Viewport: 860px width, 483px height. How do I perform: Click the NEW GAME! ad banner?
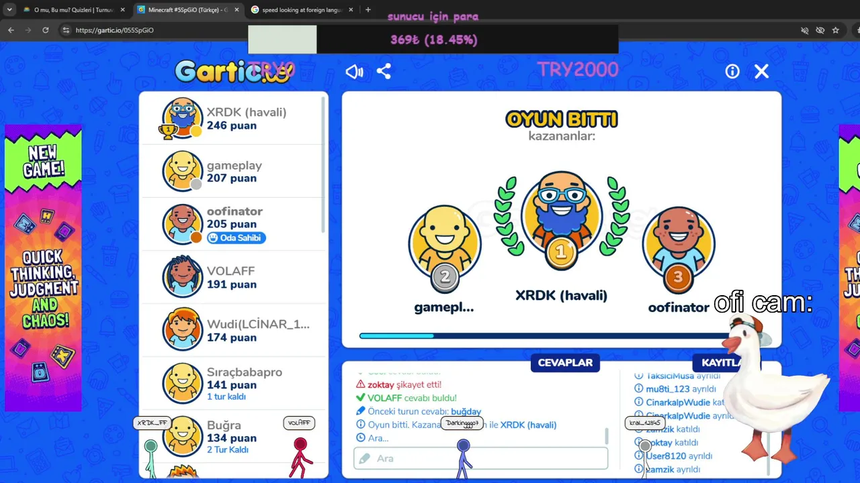tap(43, 268)
